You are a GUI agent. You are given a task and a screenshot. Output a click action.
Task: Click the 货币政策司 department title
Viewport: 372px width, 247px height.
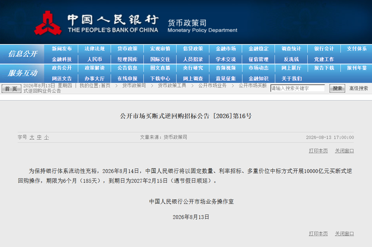point(187,23)
